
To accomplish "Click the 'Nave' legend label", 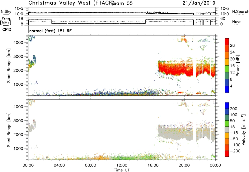I will [237, 21].
